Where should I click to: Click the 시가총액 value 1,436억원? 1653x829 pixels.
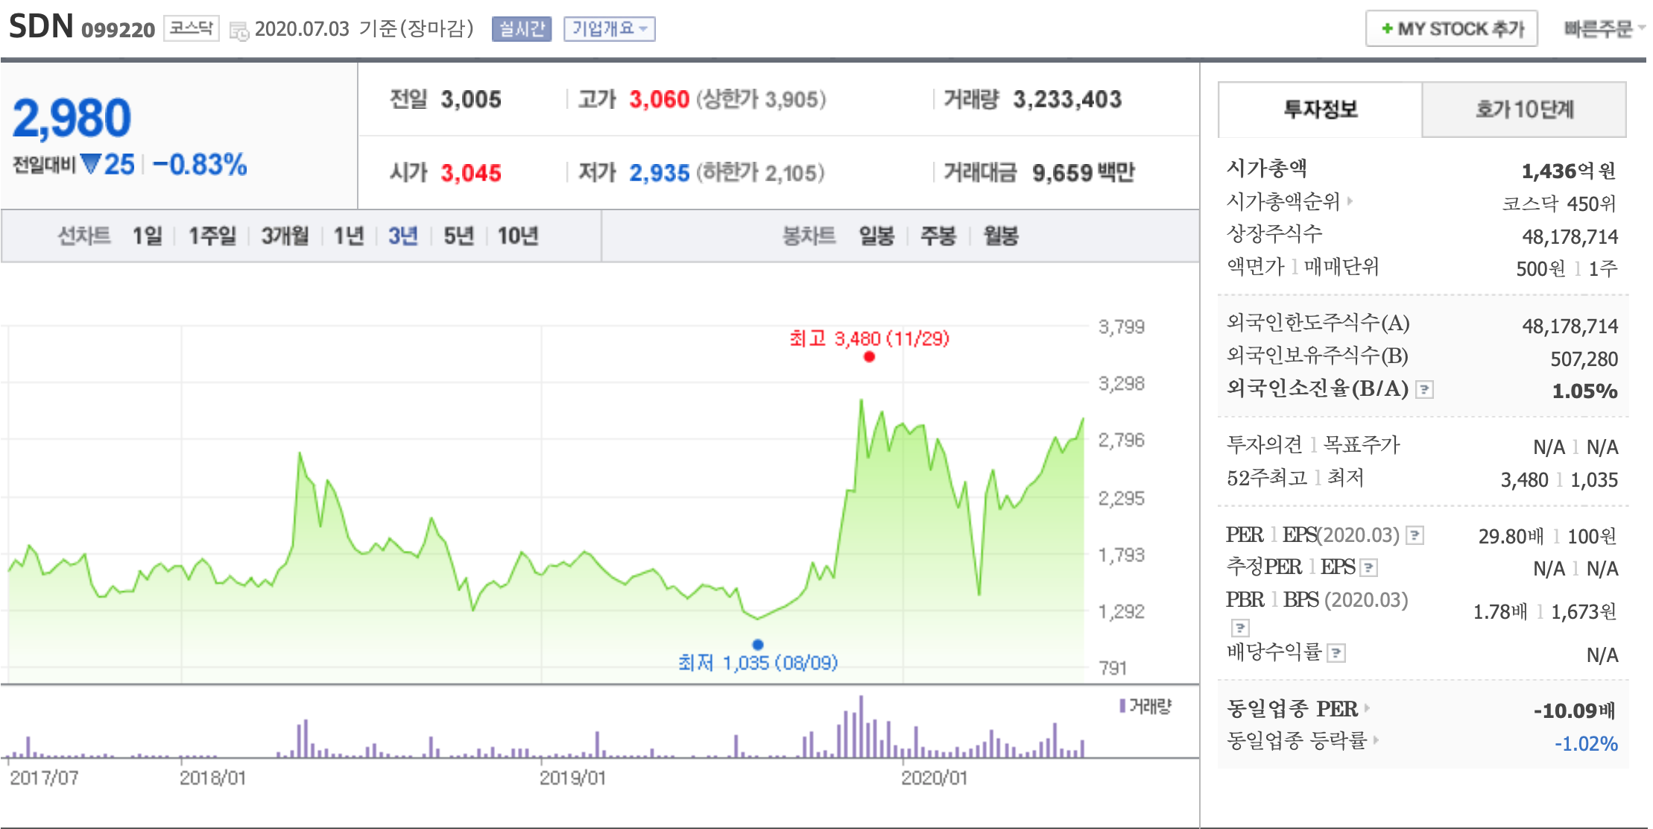coord(1569,171)
